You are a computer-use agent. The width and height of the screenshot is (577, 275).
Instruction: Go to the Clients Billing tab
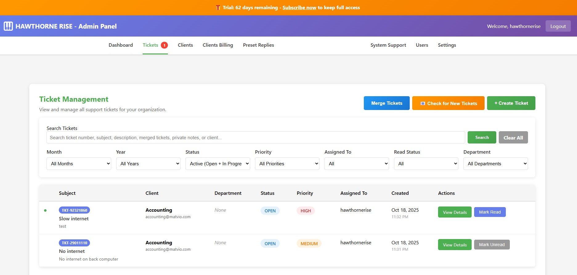coord(218,45)
